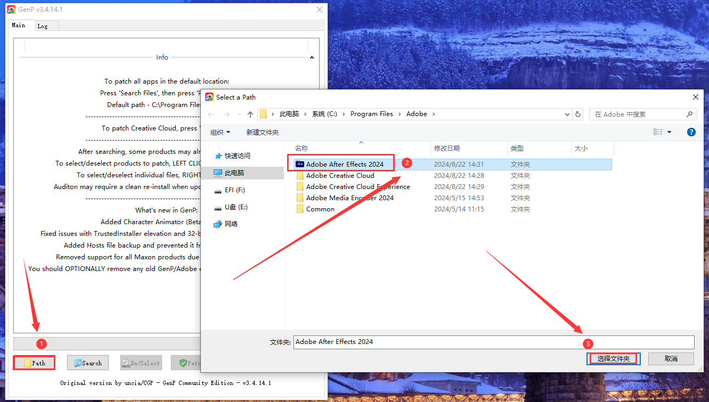The height and width of the screenshot is (402, 709).
Task: Select the Adobe Creative Cloud folder
Action: coord(340,176)
